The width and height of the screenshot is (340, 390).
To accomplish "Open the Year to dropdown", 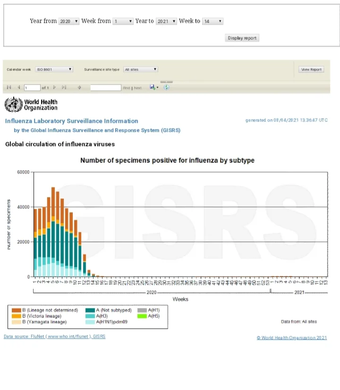I will 167,21.
